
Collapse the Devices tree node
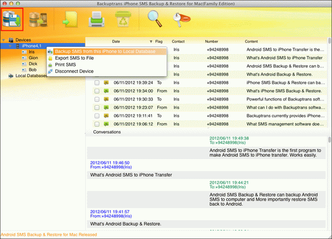point(4,40)
